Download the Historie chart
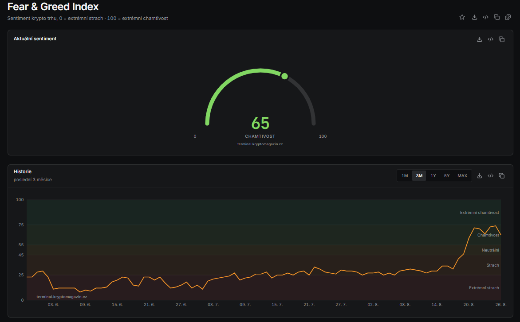 click(479, 176)
